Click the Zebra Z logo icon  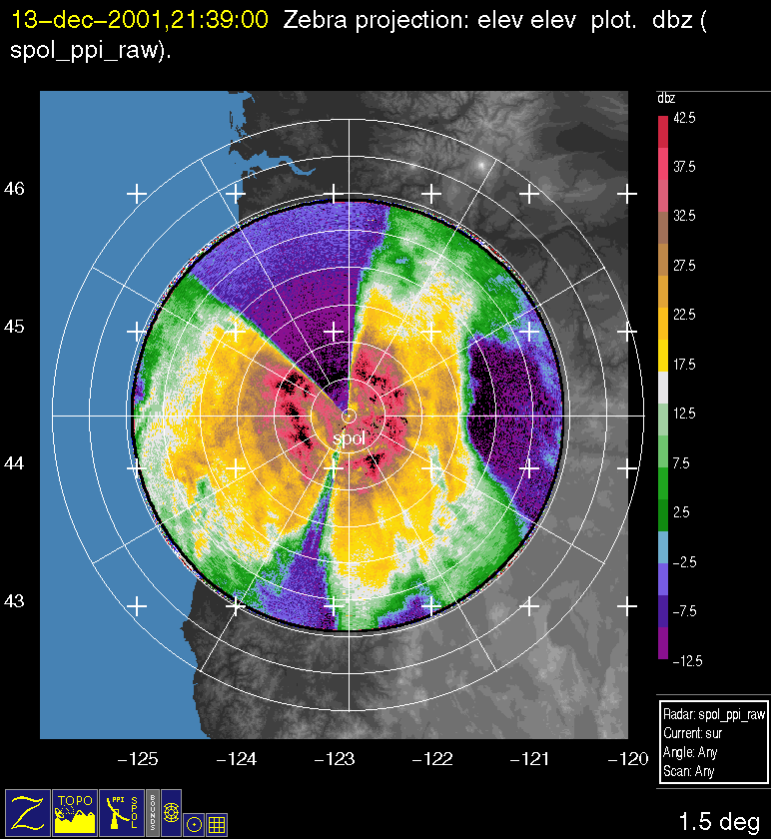click(28, 811)
